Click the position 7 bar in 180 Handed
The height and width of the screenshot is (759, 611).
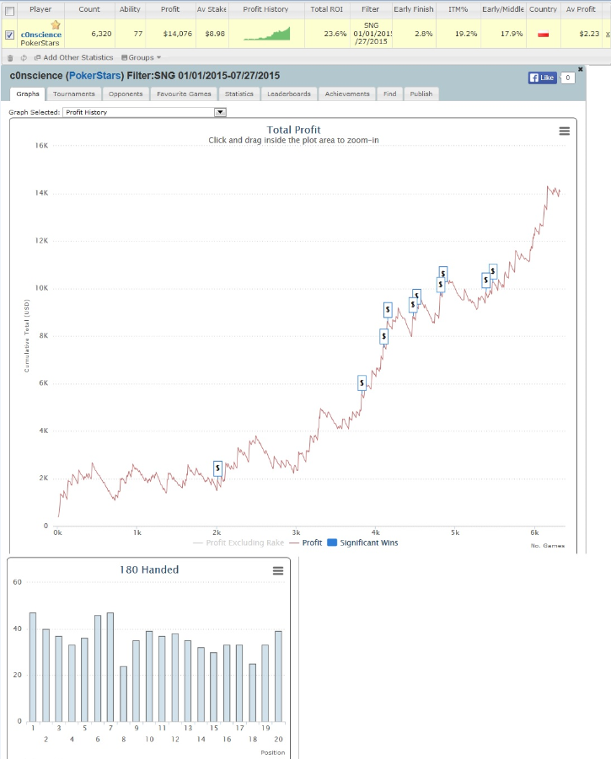pos(110,667)
